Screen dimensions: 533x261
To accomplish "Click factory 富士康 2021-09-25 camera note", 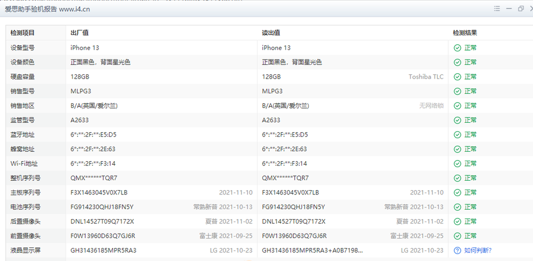I will (226, 236).
